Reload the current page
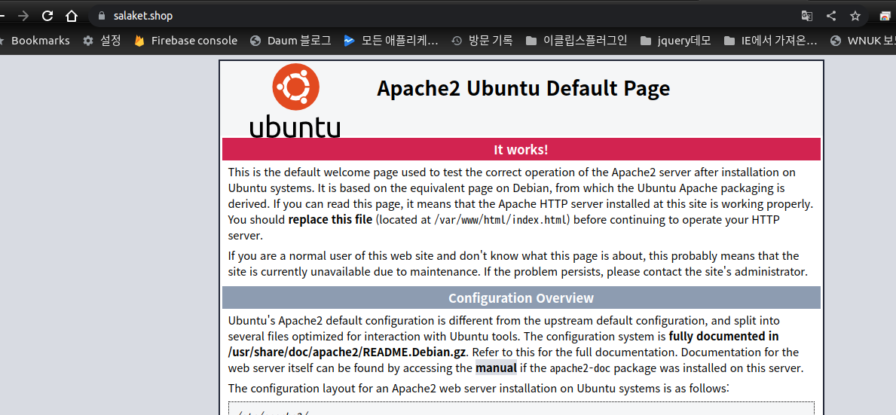 48,16
